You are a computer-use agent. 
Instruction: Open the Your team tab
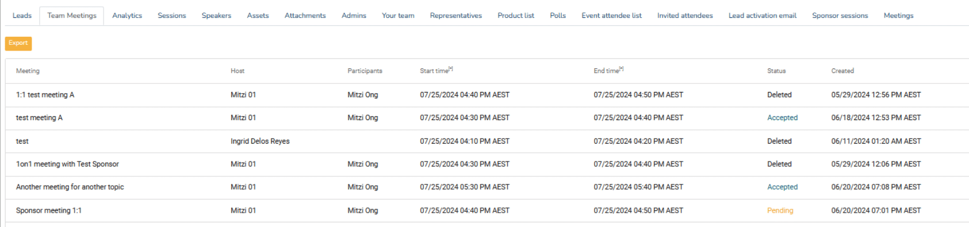tap(398, 16)
